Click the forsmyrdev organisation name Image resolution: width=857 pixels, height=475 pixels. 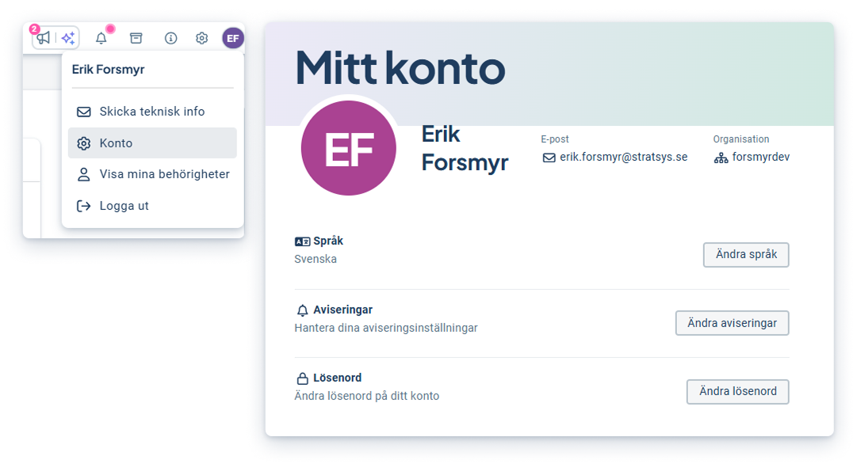click(761, 158)
